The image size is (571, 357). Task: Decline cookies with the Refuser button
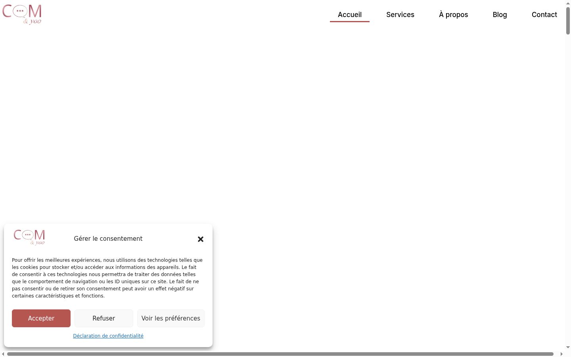pos(104,318)
